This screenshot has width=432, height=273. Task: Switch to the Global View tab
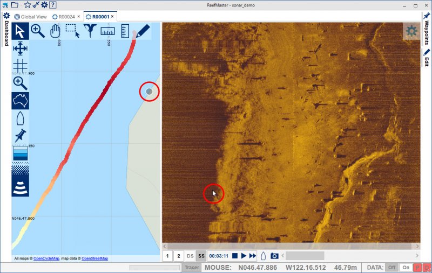[32, 17]
